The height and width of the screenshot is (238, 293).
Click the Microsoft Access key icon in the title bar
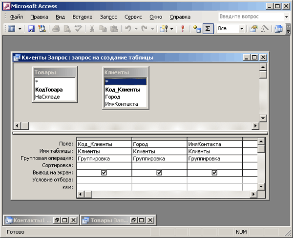click(6, 6)
